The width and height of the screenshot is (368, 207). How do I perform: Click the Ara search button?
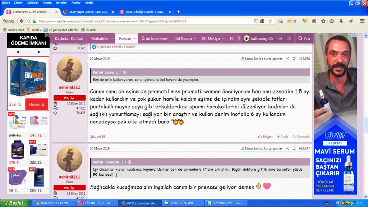(304, 38)
